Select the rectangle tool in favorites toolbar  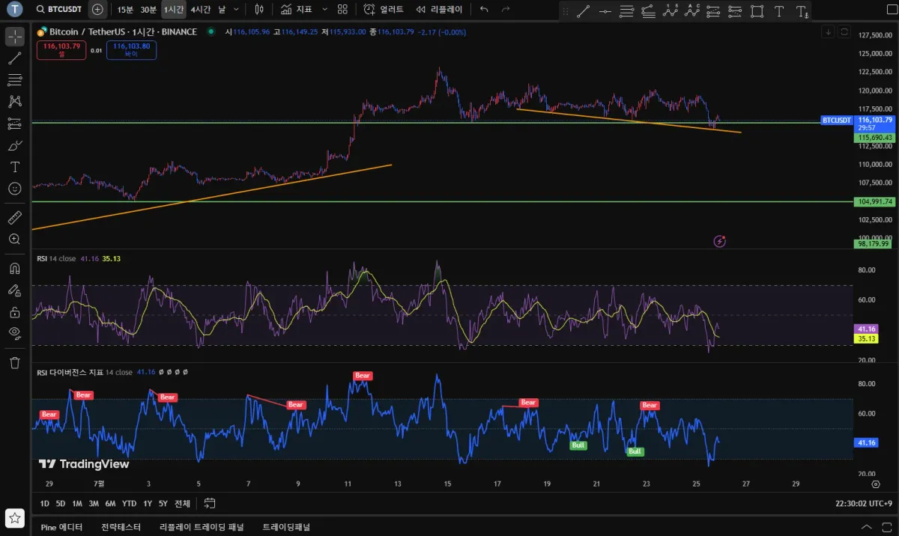pyautogui.click(x=757, y=11)
